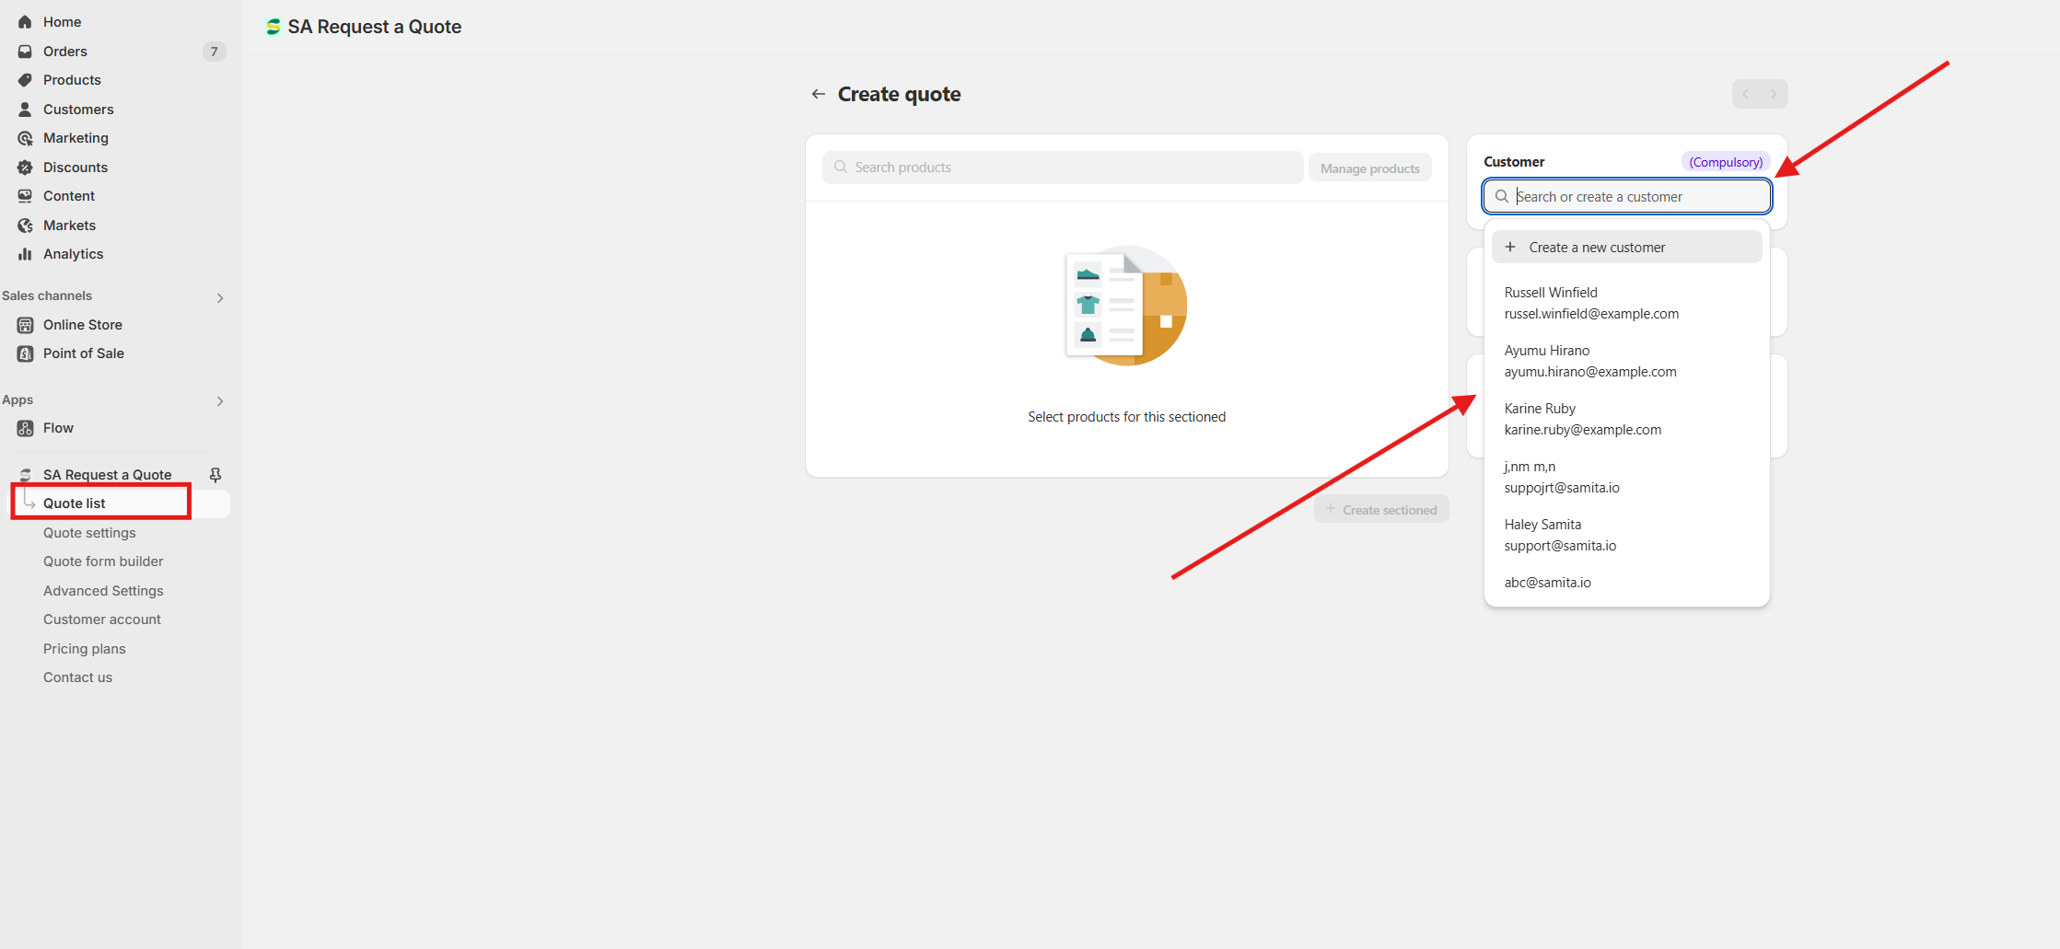
Task: Click the Orders inbox icon
Action: (25, 52)
